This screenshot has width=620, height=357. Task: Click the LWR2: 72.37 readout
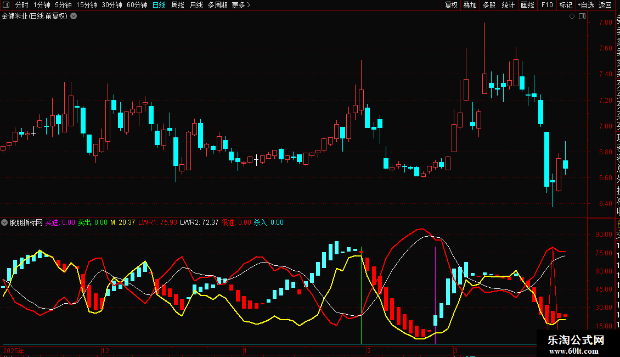click(199, 222)
